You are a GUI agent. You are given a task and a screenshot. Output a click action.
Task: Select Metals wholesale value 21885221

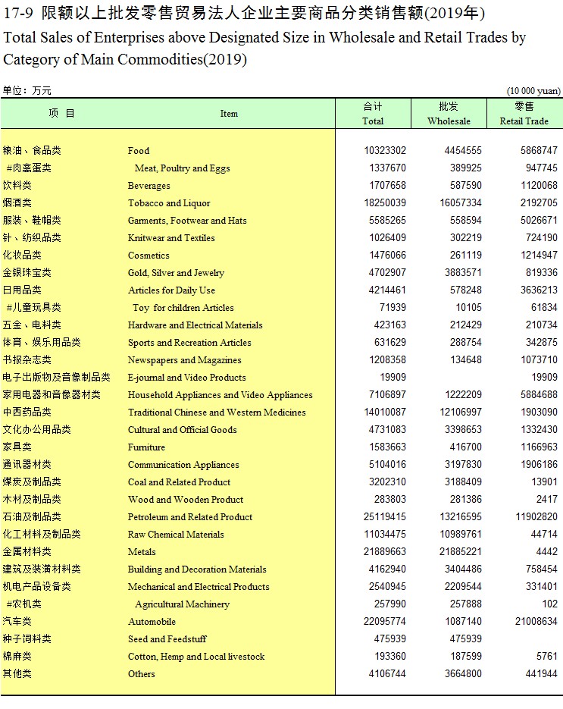click(x=461, y=552)
